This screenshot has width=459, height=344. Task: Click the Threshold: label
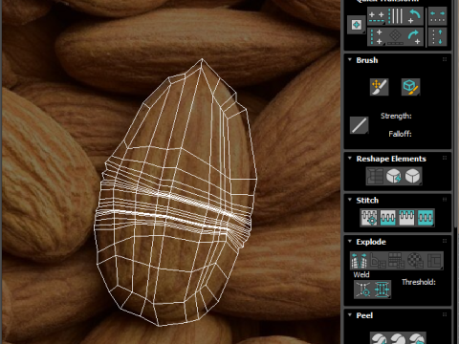pyautogui.click(x=419, y=282)
